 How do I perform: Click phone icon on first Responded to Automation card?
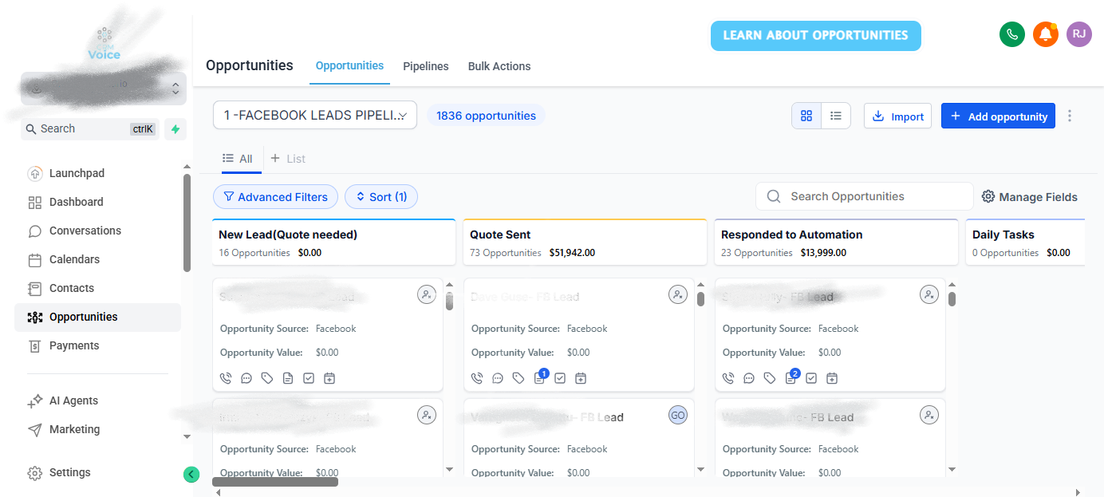(x=728, y=378)
